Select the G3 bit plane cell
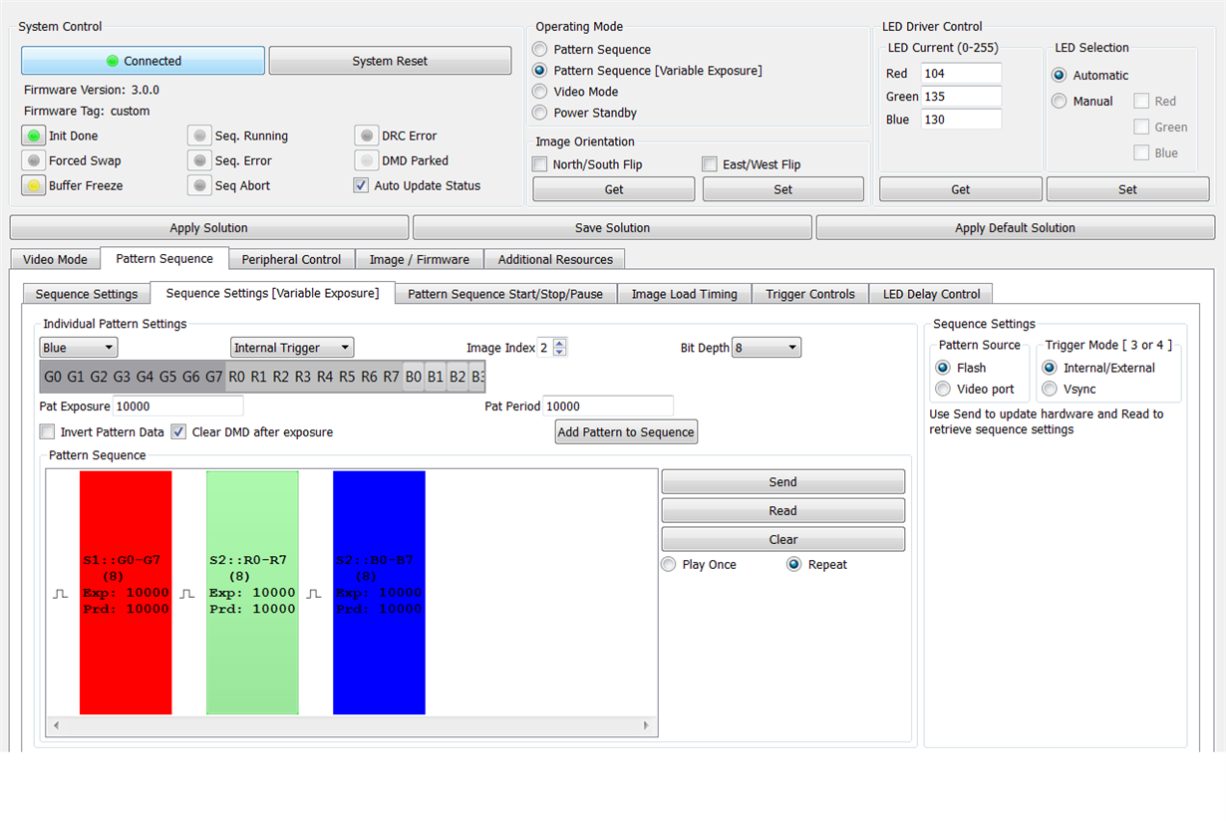1226x821 pixels. [122, 377]
